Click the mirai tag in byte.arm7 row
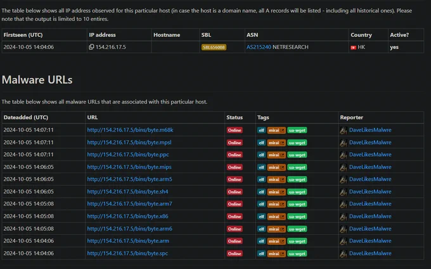The image size is (431, 269). [x=276, y=204]
